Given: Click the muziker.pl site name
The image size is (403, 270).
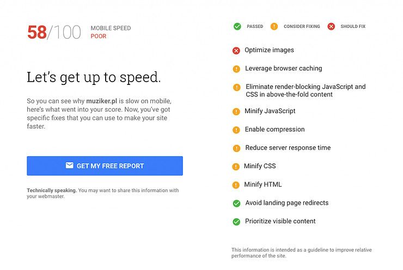Looking at the screenshot, I should tap(101, 101).
